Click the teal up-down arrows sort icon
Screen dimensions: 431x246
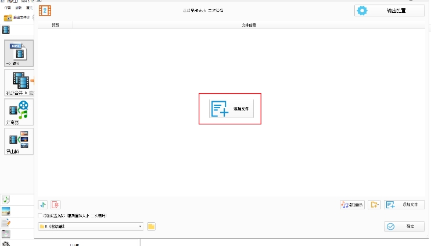[43, 205]
